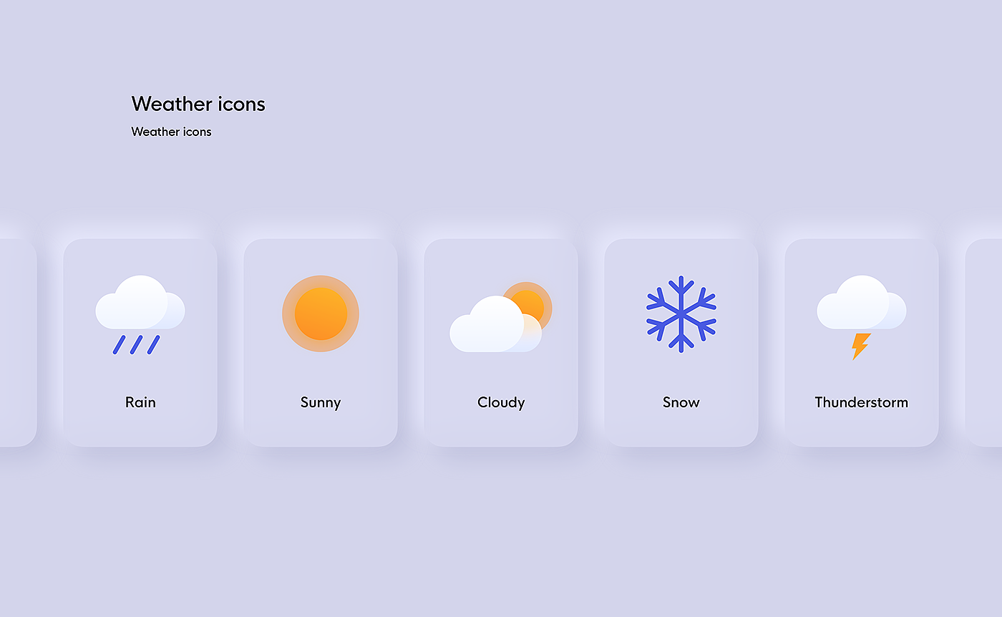Click the white cloud above the lightning bolt
This screenshot has width=1002, height=617.
[861, 303]
